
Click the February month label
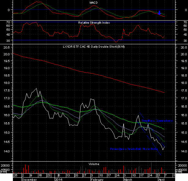coord(97,179)
